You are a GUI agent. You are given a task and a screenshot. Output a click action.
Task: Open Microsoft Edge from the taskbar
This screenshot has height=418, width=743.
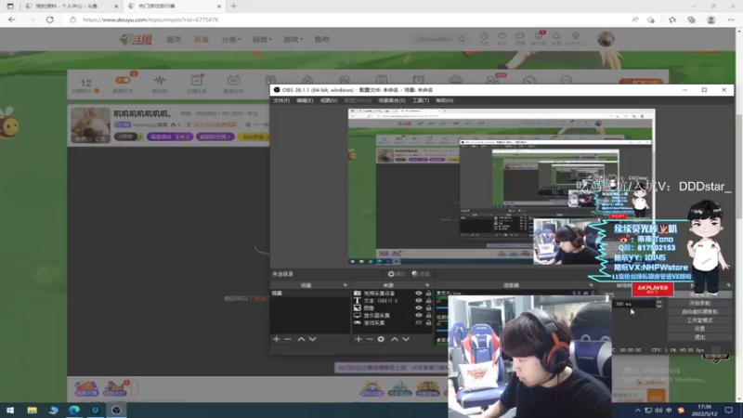(x=74, y=410)
